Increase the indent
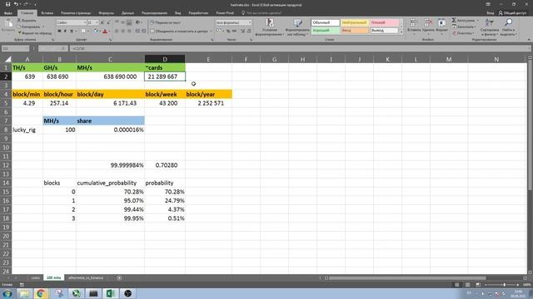Image resolution: width=533 pixels, height=299 pixels. 143,32
